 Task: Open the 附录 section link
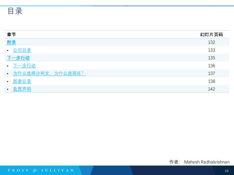[12, 42]
